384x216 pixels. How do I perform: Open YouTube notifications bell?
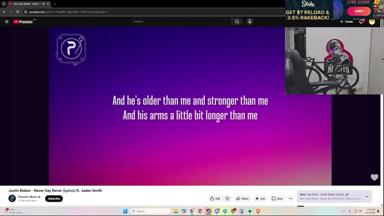tap(361, 22)
